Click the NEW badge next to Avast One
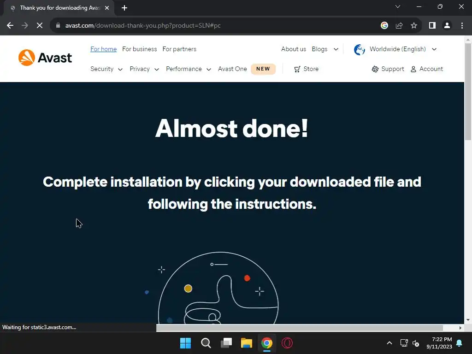472x354 pixels. (x=263, y=69)
